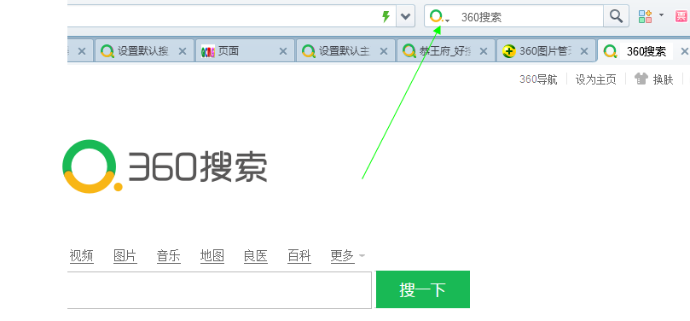Close the 恭王府 tab
690x321 pixels.
click(484, 51)
